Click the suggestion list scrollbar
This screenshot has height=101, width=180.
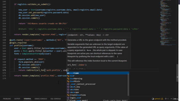(128, 84)
